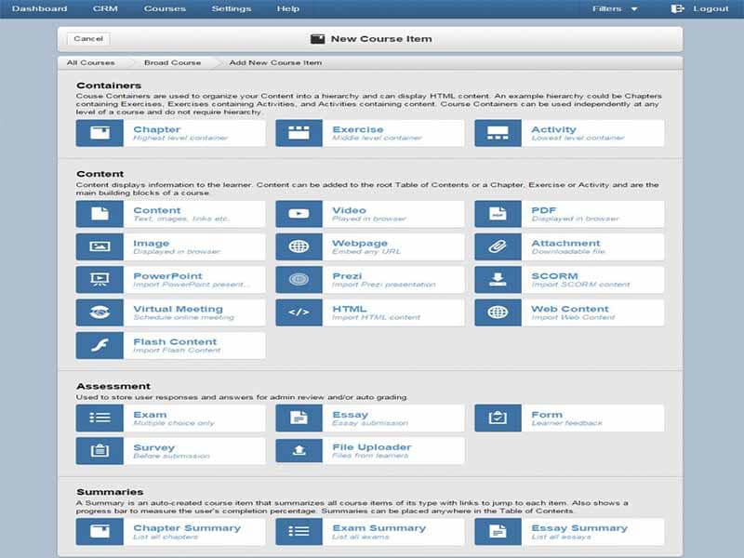Click the Attachment paperclip icon
This screenshot has height=558, width=744.
(x=498, y=246)
